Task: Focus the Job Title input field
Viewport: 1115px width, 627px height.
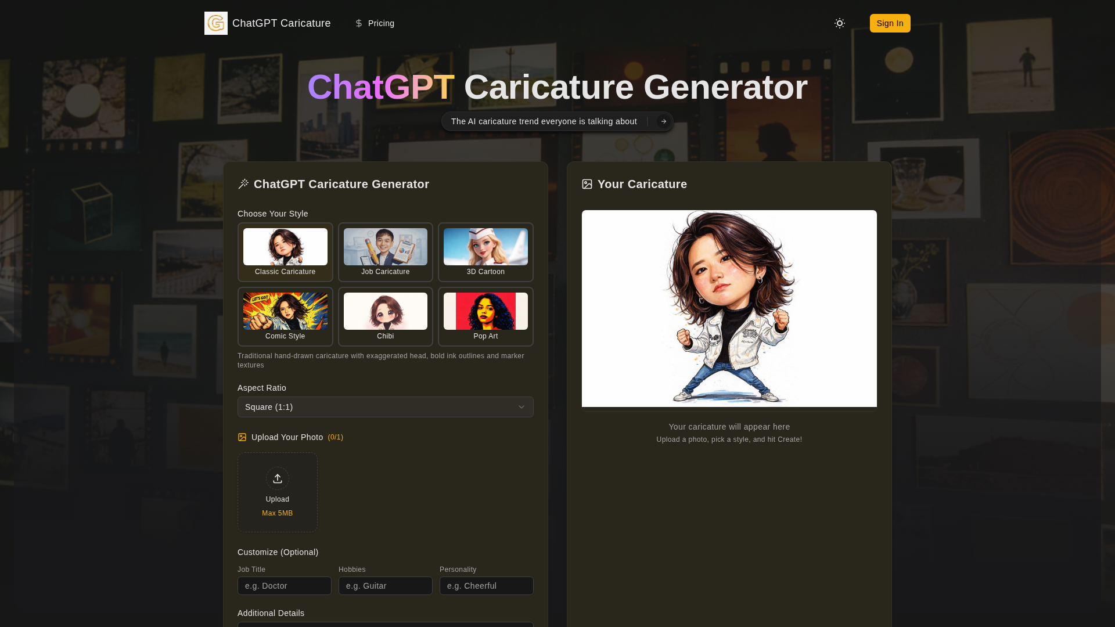Action: pyautogui.click(x=285, y=586)
